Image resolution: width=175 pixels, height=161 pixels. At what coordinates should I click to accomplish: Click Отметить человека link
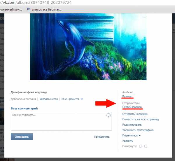click(135, 114)
